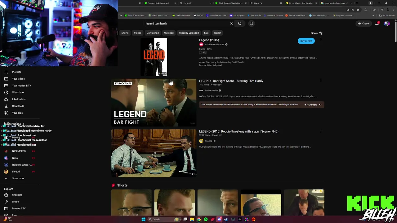Open the Youtube to MP3 Converter bookmark
This screenshot has height=223, width=397.
pyautogui.click(x=295, y=15)
